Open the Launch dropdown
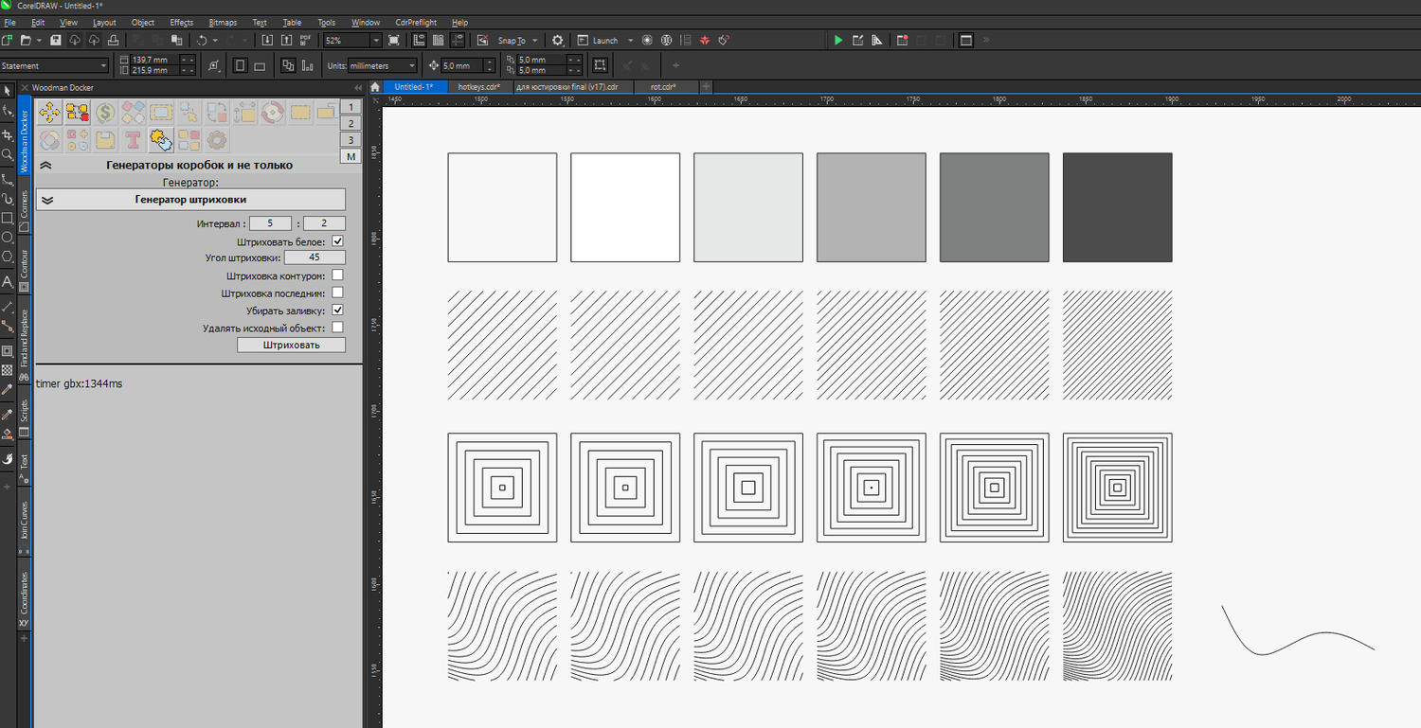This screenshot has width=1421, height=728. 628,40
